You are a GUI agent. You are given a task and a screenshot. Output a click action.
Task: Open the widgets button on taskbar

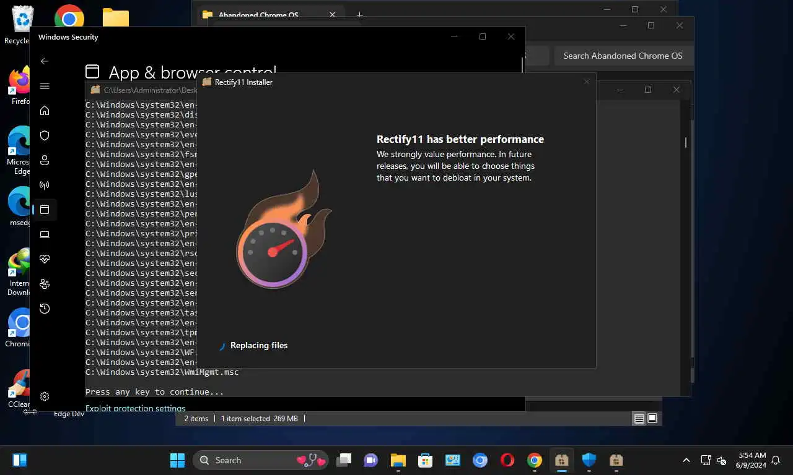19,460
